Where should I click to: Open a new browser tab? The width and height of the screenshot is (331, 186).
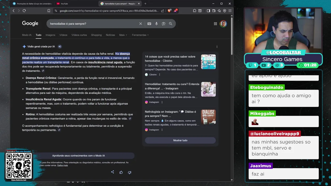(x=145, y=4)
